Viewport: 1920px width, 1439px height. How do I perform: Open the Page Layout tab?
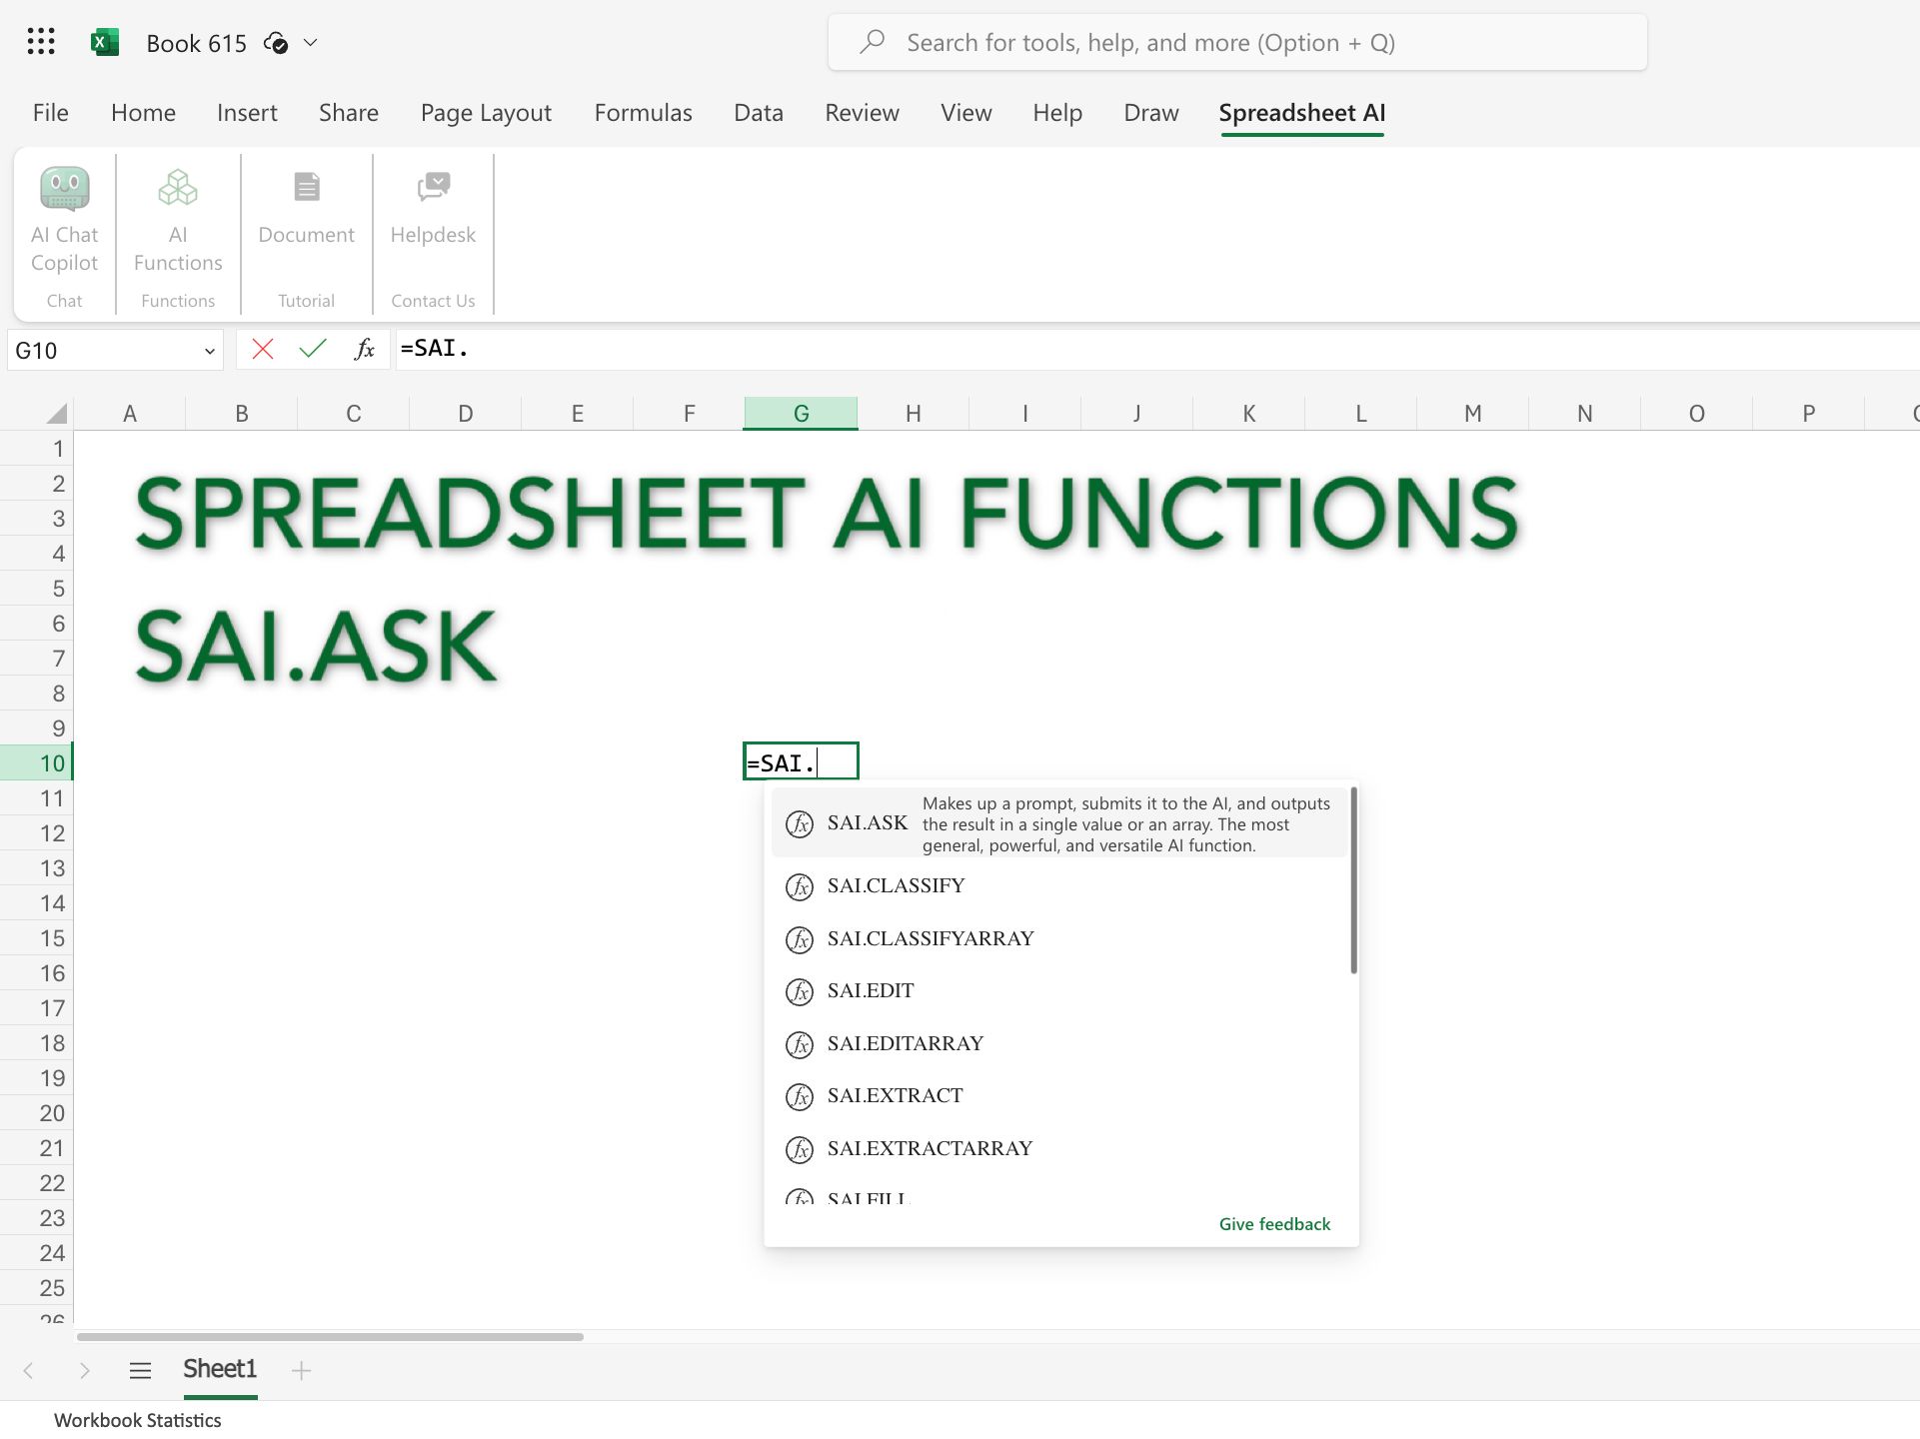coord(486,113)
